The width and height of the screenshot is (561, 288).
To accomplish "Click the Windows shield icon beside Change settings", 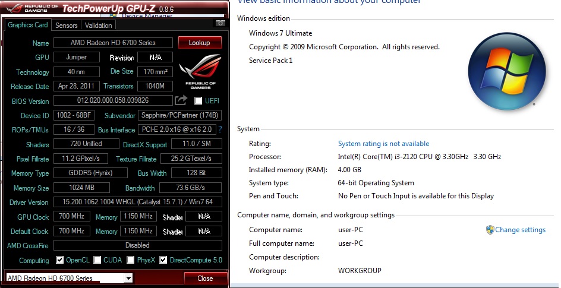I will point(490,230).
